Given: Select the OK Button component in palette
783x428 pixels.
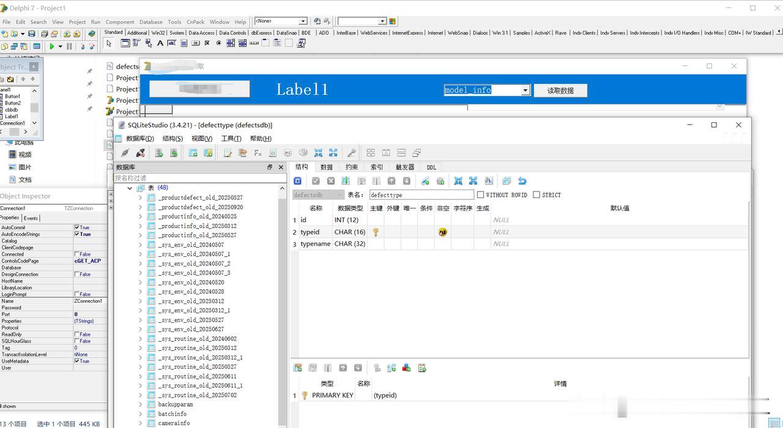Looking at the screenshot, I should click(195, 43).
